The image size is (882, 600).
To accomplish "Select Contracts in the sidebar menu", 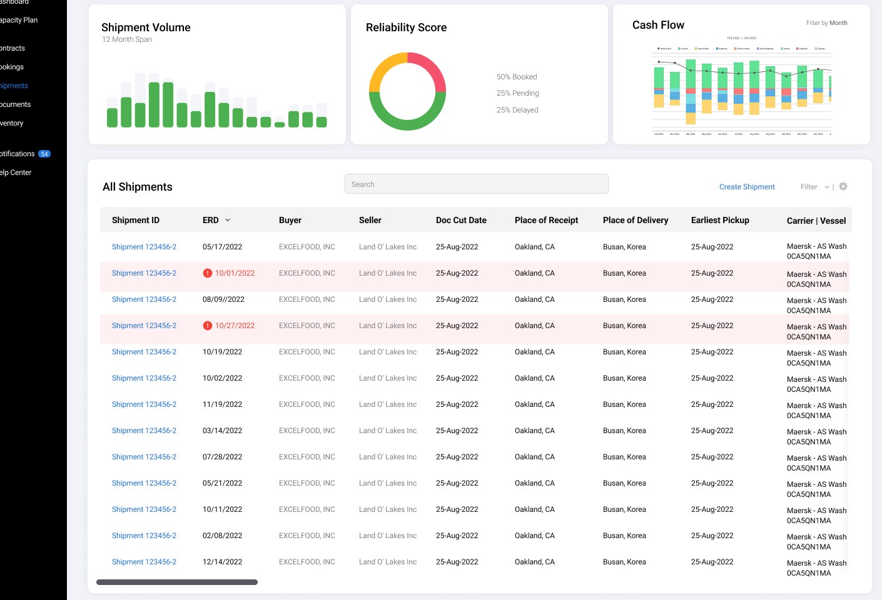I will [x=13, y=48].
